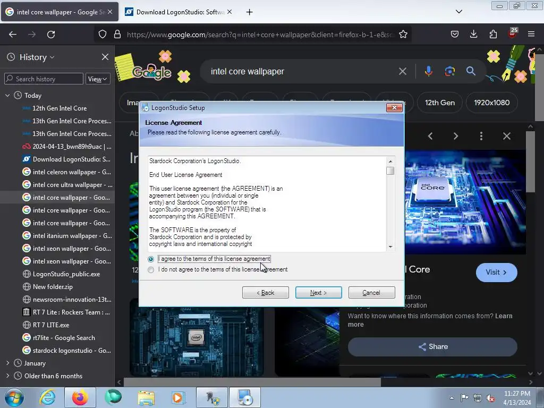
Task: Click Back in LogonStudio Setup
Action: [x=266, y=293]
